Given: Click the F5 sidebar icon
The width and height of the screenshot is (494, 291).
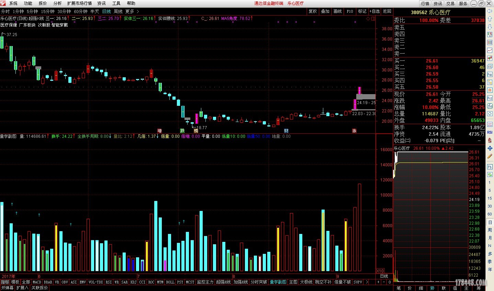Looking at the screenshot, I should pos(490,167).
